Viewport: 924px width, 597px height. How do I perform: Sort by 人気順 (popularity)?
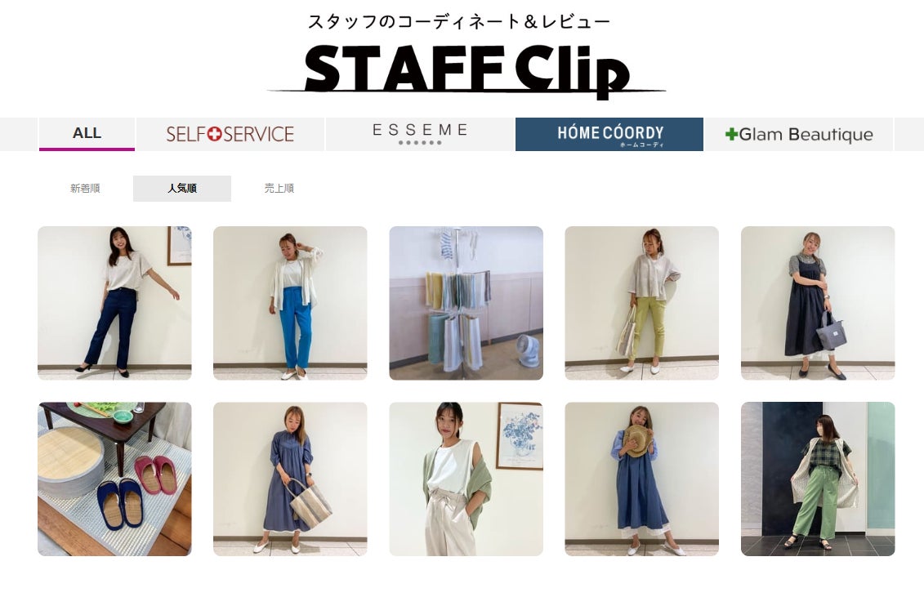pyautogui.click(x=182, y=189)
